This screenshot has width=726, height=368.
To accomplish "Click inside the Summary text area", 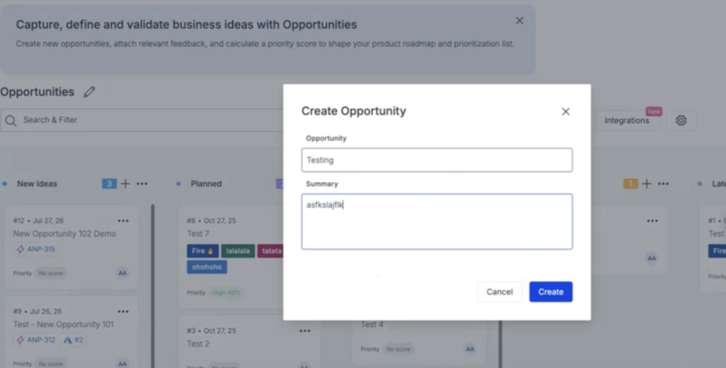I will point(437,222).
